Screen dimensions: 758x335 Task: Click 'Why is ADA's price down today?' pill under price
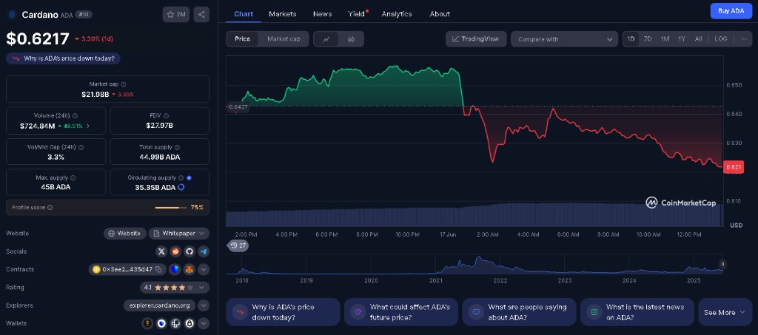tap(64, 58)
